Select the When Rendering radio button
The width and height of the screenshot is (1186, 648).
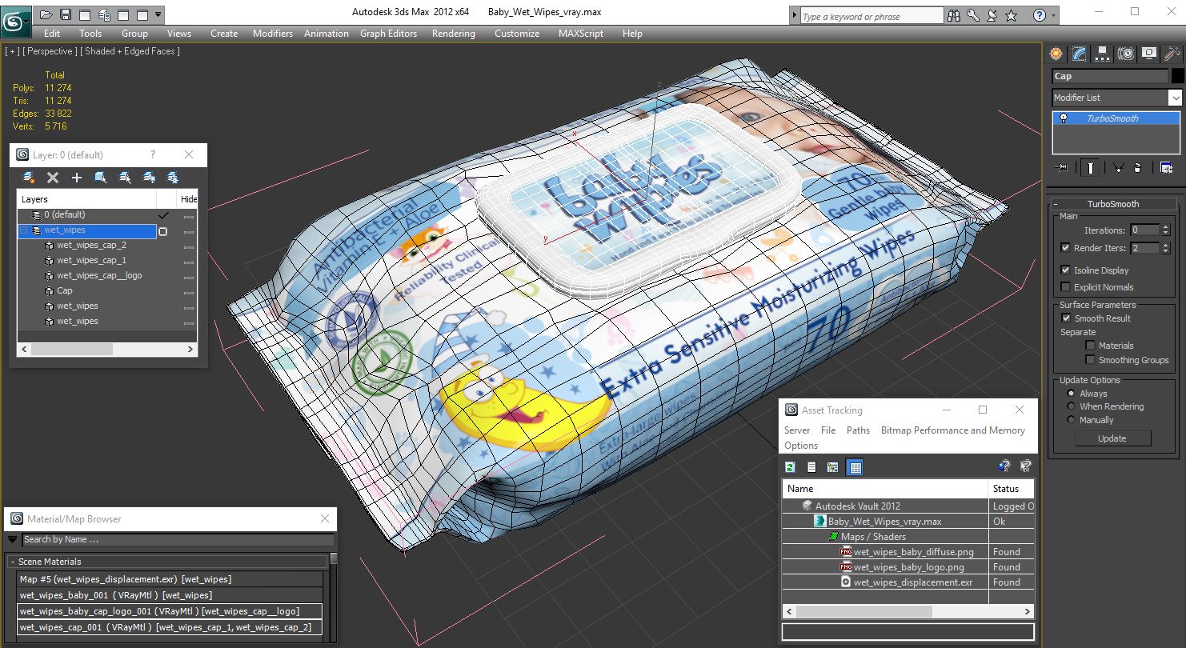click(1072, 406)
